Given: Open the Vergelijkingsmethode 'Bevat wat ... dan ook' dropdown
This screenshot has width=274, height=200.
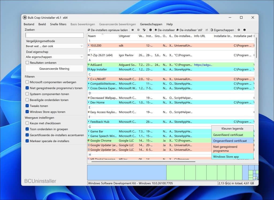Looking at the screenshot, I should pyautogui.click(x=54, y=46).
